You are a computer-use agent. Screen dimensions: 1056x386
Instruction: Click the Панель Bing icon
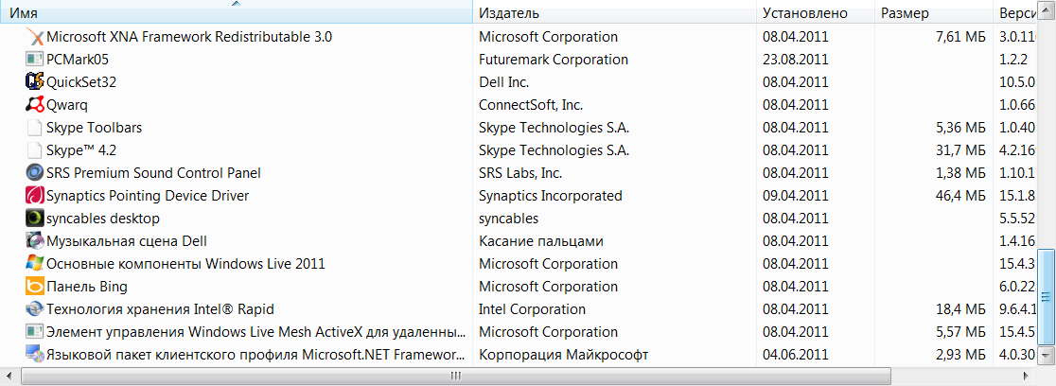click(35, 287)
